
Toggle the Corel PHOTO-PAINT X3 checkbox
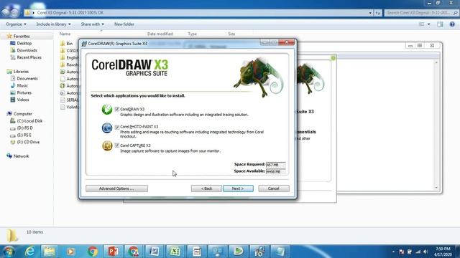click(117, 128)
